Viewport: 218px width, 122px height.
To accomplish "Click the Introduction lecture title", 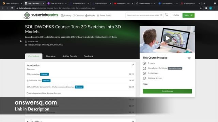I will [34, 74].
